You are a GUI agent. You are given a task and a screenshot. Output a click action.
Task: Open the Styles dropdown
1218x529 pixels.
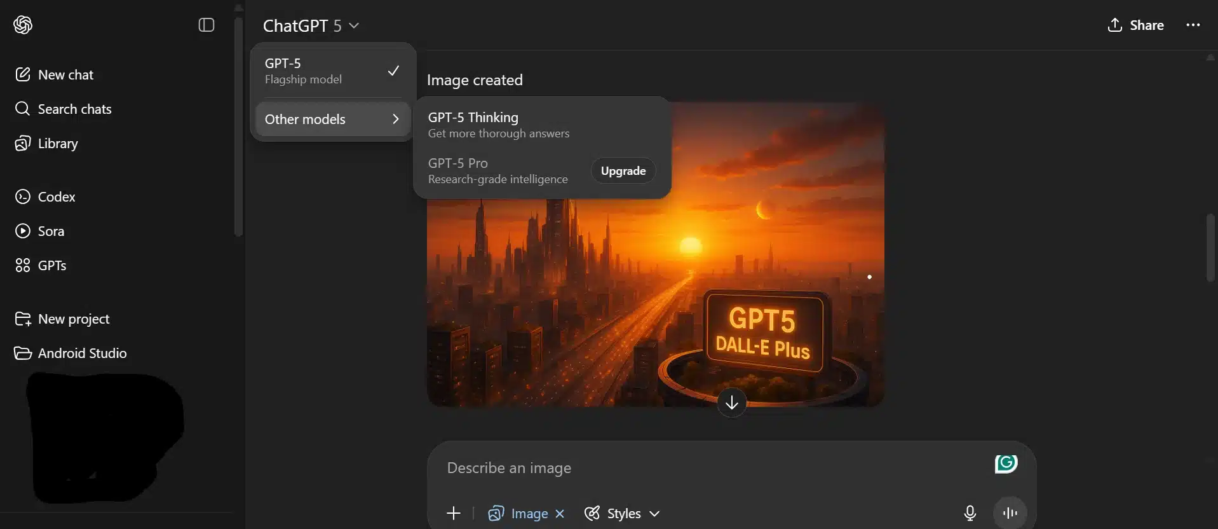coord(622,513)
